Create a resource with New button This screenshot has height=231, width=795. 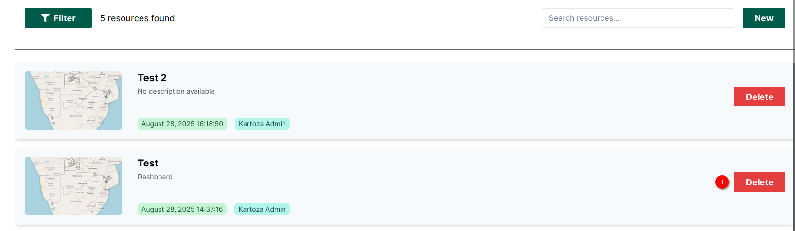tap(764, 18)
